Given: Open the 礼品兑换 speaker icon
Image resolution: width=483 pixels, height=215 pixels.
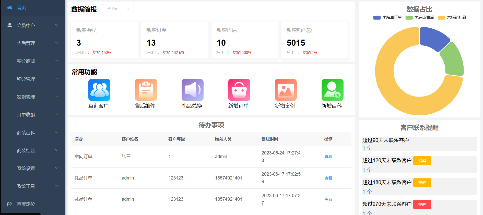Looking at the screenshot, I should [193, 90].
